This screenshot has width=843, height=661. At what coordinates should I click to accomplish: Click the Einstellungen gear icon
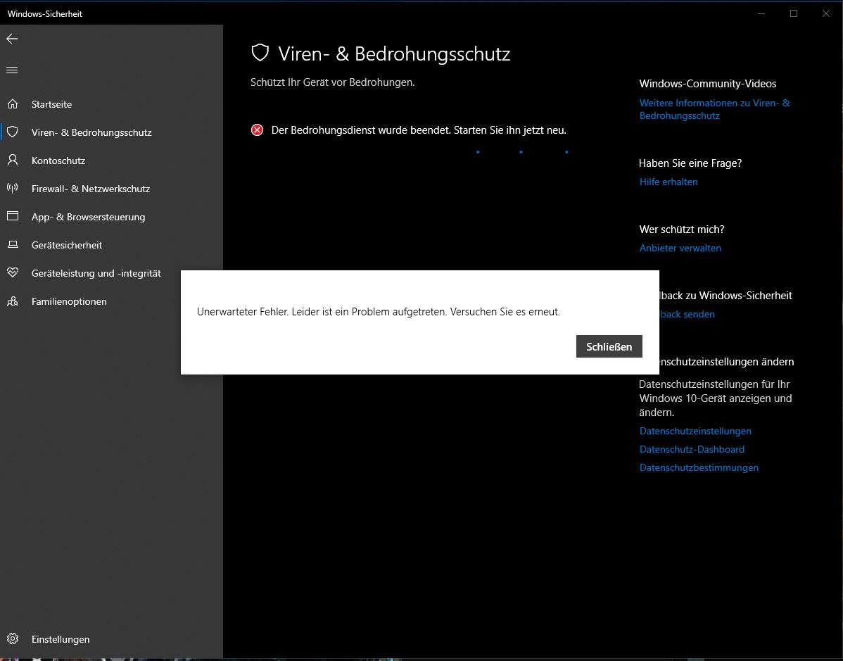point(13,639)
